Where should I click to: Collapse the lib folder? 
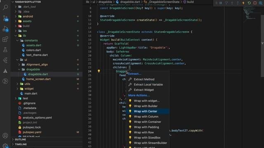pos(16,36)
